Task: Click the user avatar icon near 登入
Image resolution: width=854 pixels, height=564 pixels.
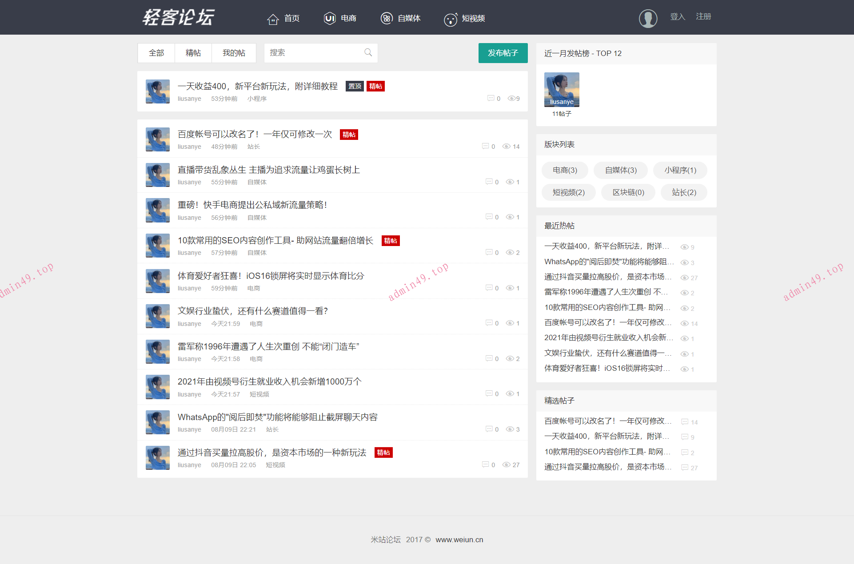Action: coord(647,18)
